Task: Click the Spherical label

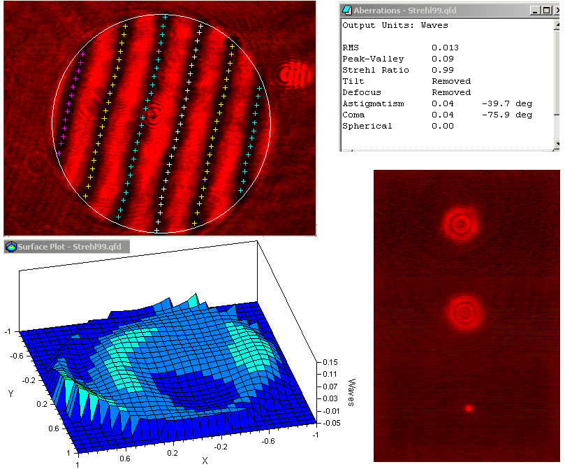Action: pyautogui.click(x=367, y=126)
